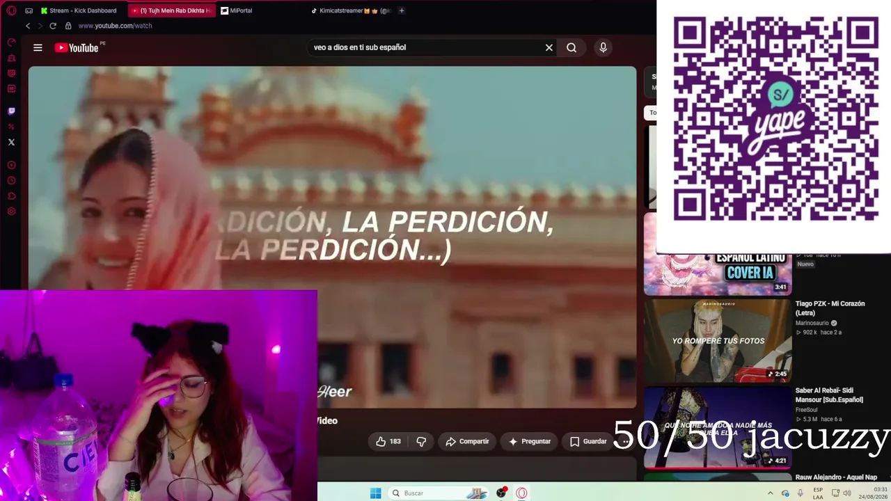Switch to the MiPortal tab
891x501 pixels.
(260, 10)
